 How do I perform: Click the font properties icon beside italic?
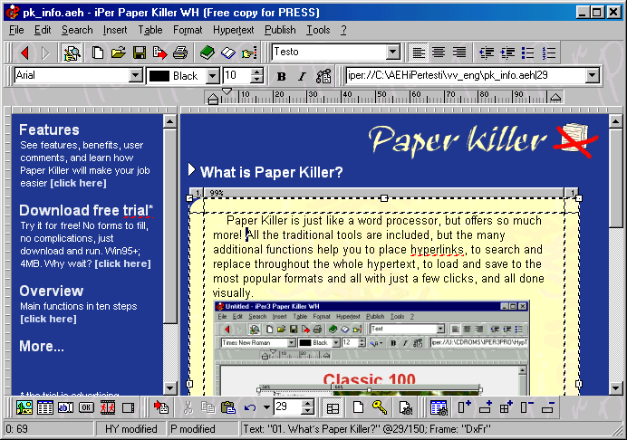(x=323, y=76)
